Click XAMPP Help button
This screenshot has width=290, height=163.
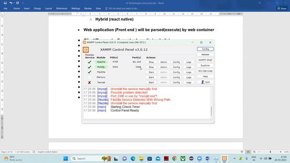point(205,77)
